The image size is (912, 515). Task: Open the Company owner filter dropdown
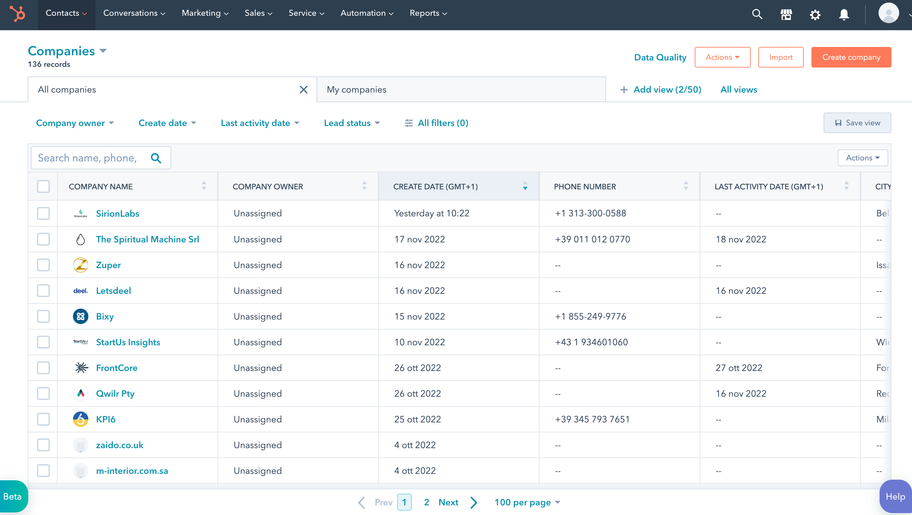pos(75,123)
